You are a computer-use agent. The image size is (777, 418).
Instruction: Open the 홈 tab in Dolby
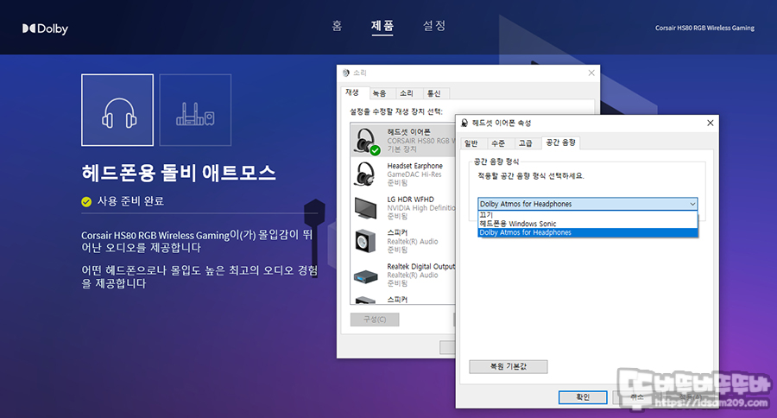(337, 26)
